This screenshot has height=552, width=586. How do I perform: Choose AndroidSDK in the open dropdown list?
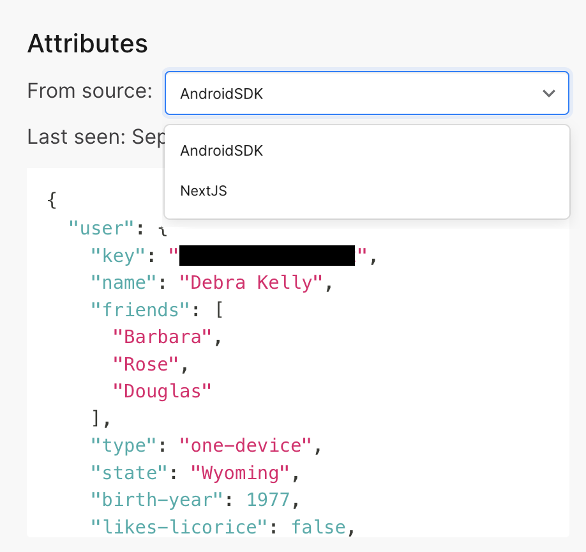(221, 151)
